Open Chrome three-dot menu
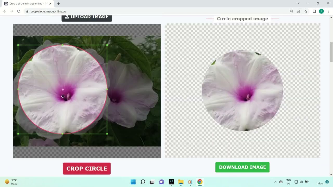This screenshot has width=333, height=187. click(x=328, y=11)
